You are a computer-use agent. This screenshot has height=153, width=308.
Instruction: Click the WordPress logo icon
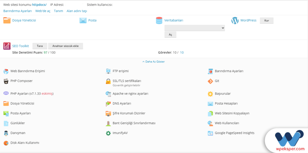click(x=235, y=20)
